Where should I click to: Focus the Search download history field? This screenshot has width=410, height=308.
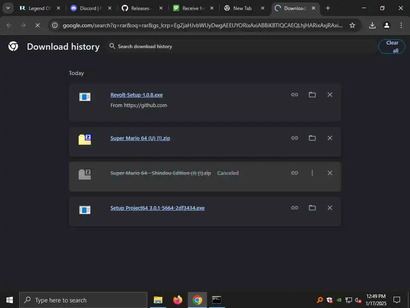pos(241,47)
